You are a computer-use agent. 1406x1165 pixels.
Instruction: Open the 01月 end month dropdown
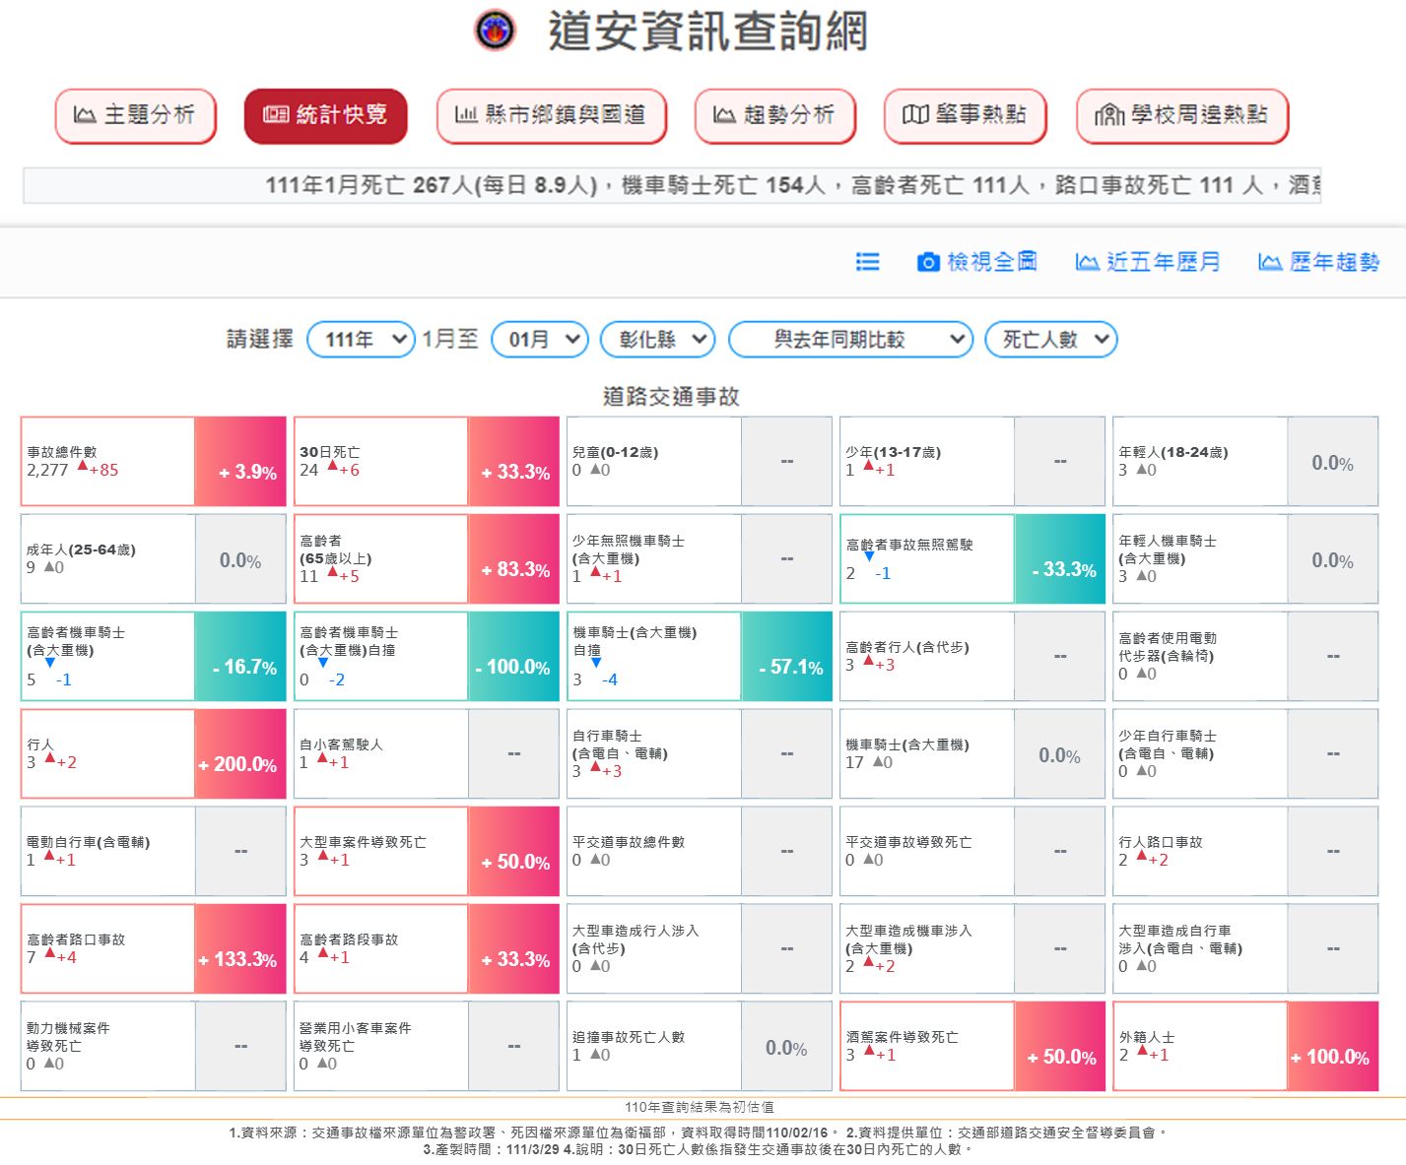coord(539,340)
